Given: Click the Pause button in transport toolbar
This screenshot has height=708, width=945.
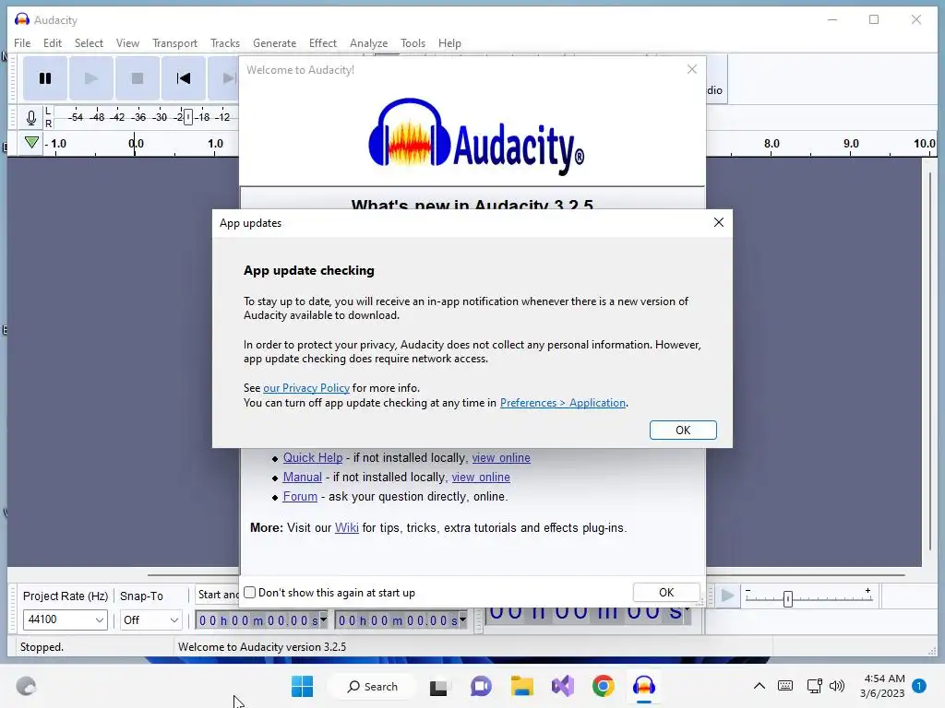Looking at the screenshot, I should (45, 78).
